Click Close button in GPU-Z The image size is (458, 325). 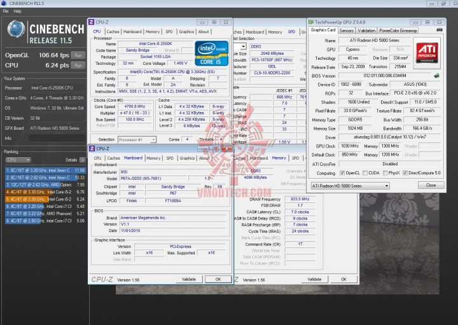pos(431,185)
